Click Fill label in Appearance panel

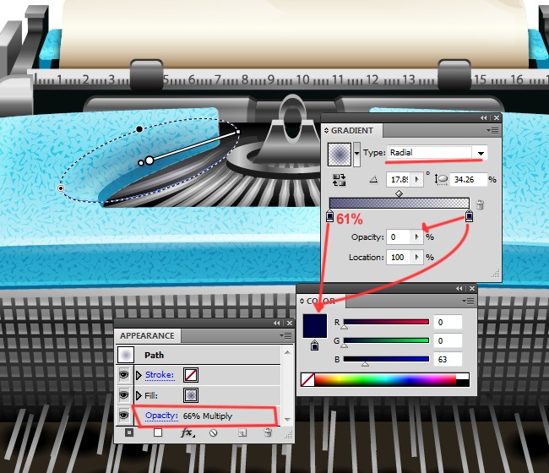[151, 395]
